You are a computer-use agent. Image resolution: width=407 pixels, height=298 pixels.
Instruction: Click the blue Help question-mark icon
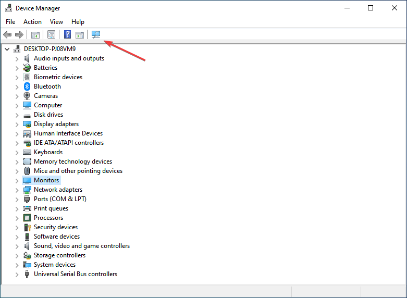pyautogui.click(x=68, y=34)
